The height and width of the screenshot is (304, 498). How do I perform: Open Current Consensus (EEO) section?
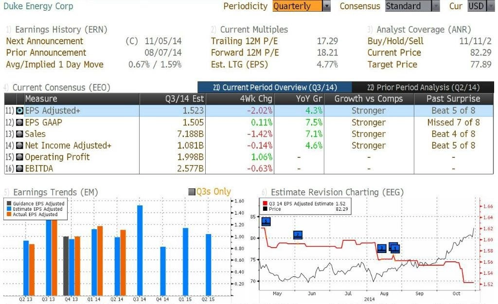(61, 87)
